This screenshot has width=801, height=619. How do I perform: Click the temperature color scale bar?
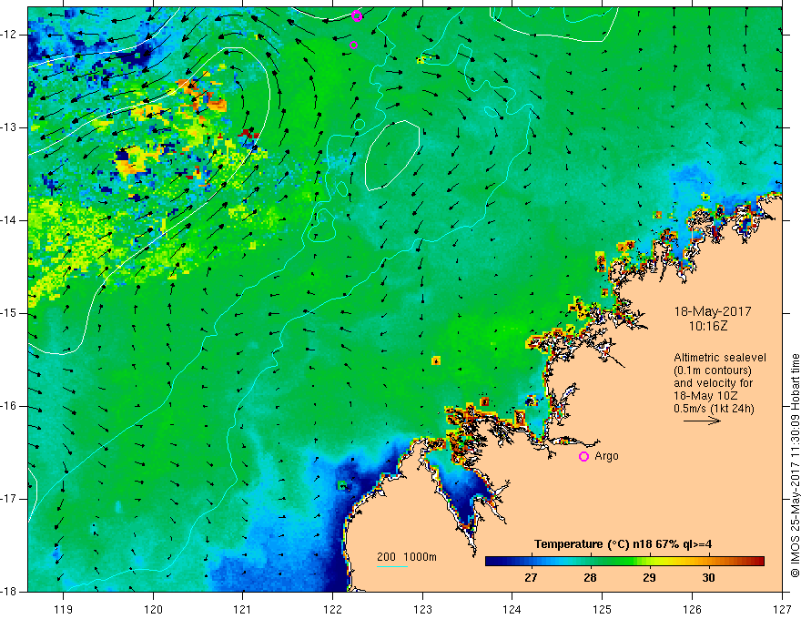click(624, 562)
